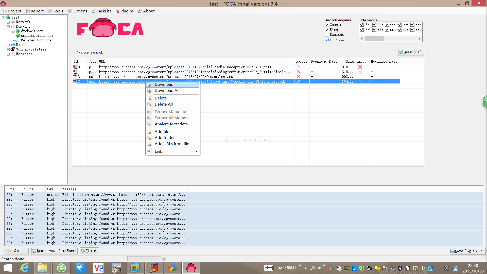Click the VNC icon in taskbar
The height and width of the screenshot is (274, 487).
[x=98, y=268]
